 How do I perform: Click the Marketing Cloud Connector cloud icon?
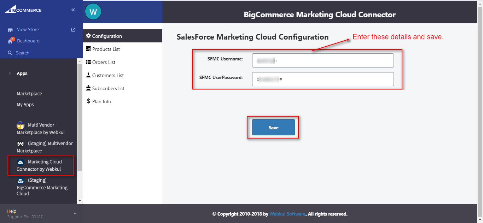[x=21, y=162]
